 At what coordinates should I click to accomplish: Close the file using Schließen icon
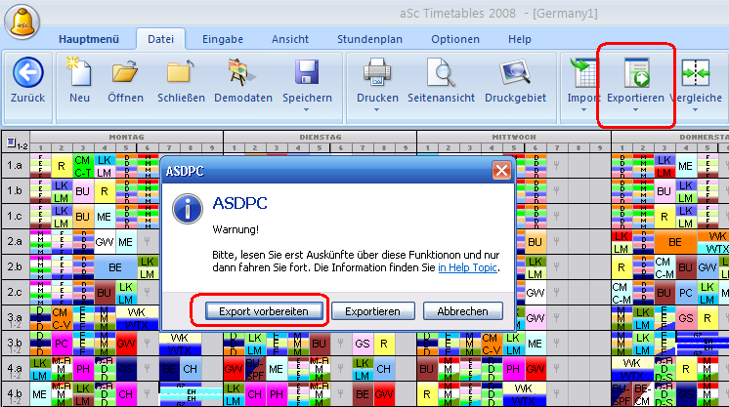point(181,71)
